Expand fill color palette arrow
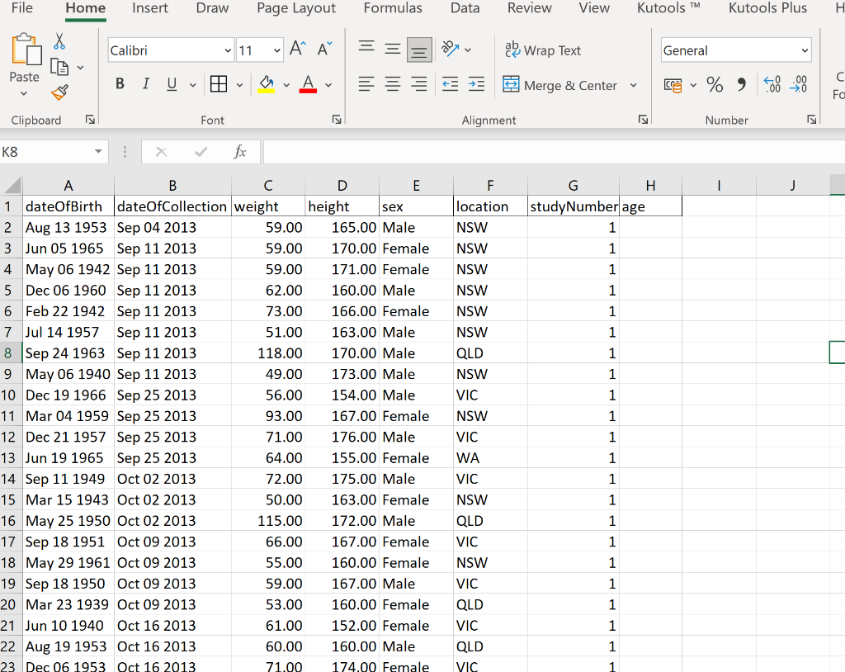 pyautogui.click(x=286, y=85)
